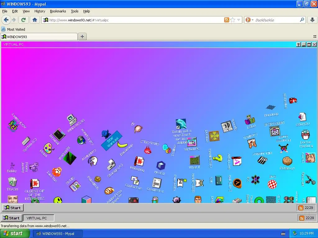Open the Corglitch corgi icon

[x=252, y=143]
